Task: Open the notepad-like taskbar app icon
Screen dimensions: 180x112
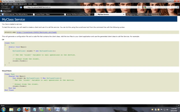Action: (x=34, y=110)
